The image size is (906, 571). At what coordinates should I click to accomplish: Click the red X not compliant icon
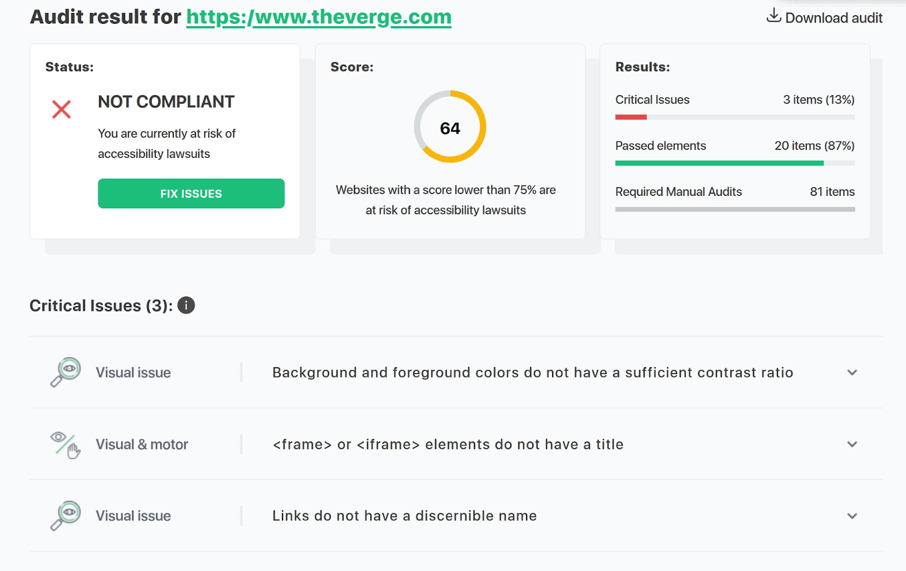62,109
